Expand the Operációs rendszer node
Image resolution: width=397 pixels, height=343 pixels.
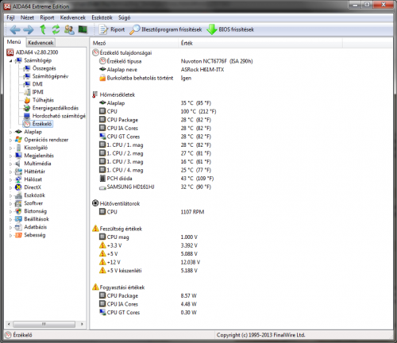pos(10,140)
